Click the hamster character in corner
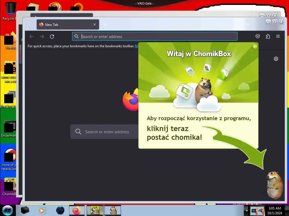 coord(275,184)
